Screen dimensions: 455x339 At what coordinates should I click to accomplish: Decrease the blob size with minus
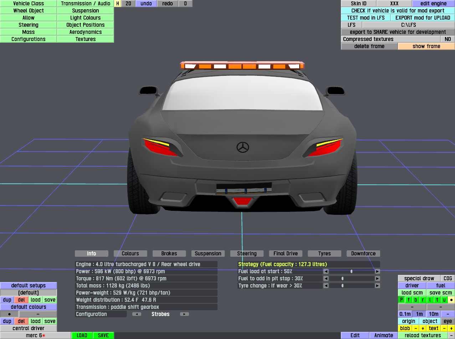pyautogui.click(x=416, y=328)
